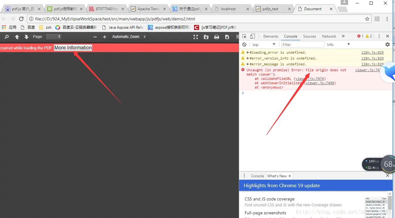
Task: Open the Sources tab
Action: [x=310, y=36]
